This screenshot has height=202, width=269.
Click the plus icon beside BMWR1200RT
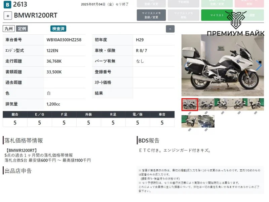8,15
